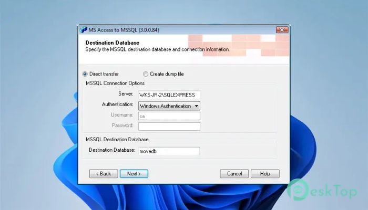368x210 pixels.
Task: Proceed with the Next button
Action: click(134, 174)
